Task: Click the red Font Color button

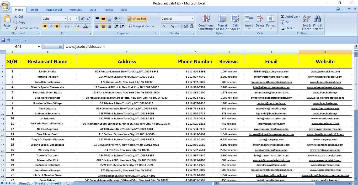Action: tap(85, 26)
